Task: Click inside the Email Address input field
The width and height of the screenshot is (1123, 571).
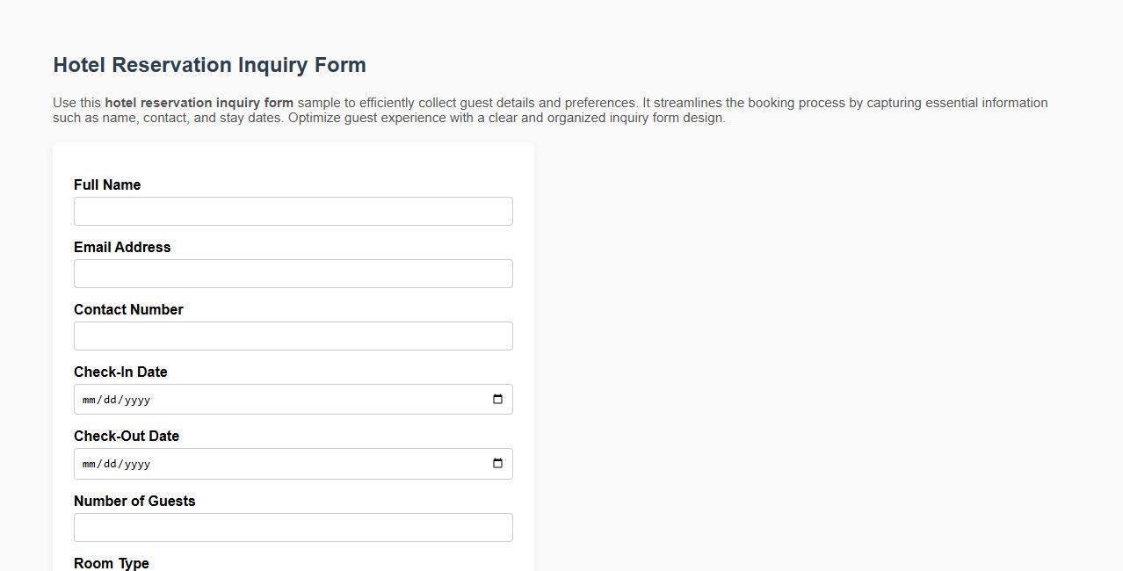Action: pyautogui.click(x=293, y=273)
